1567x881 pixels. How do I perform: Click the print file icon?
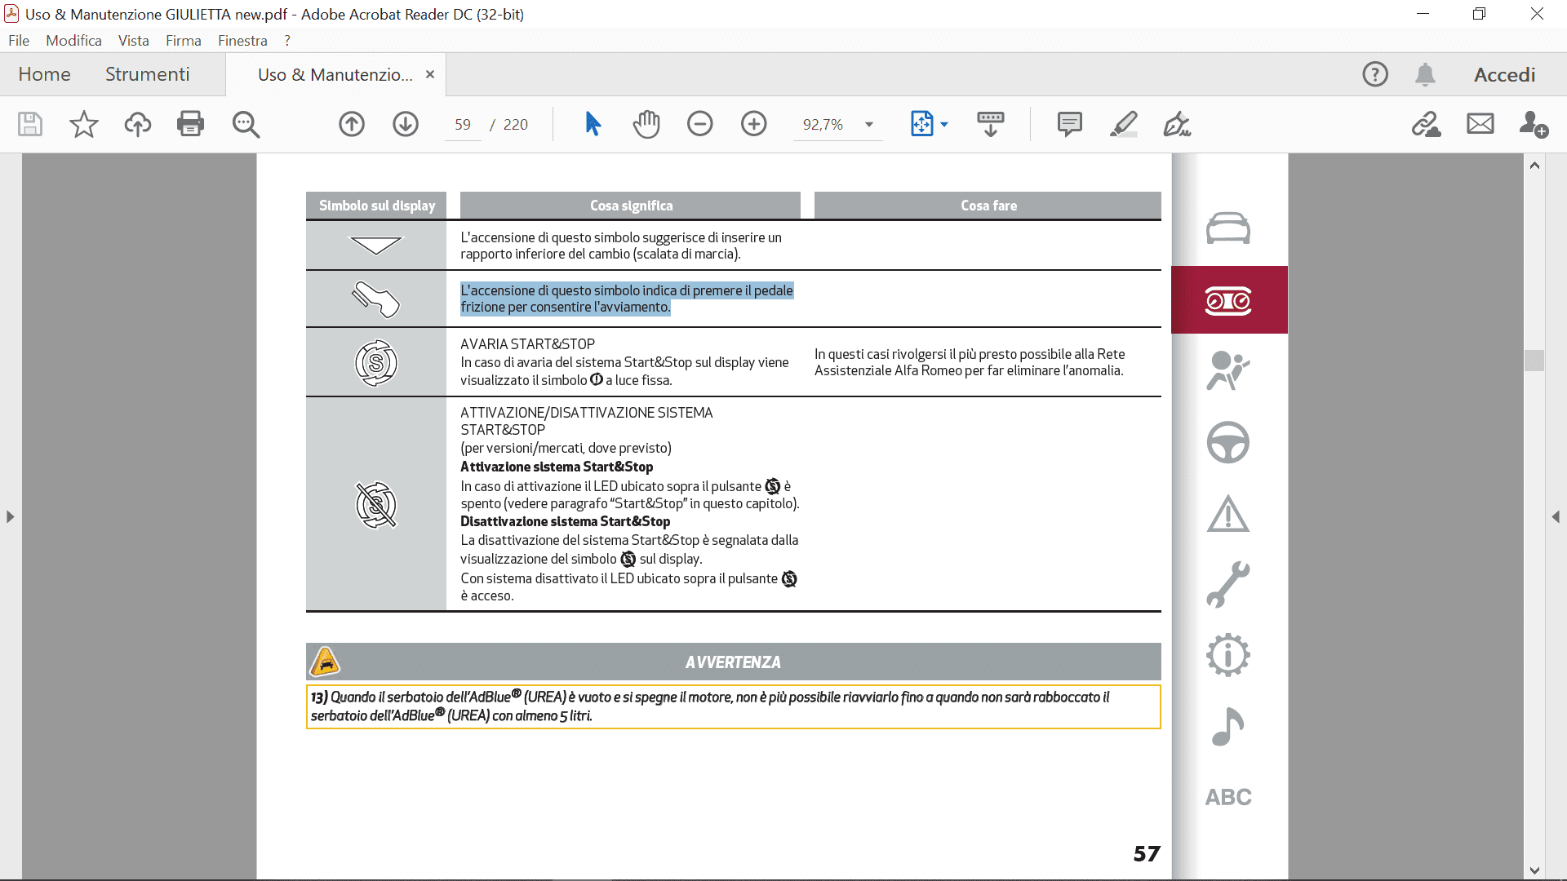[190, 124]
